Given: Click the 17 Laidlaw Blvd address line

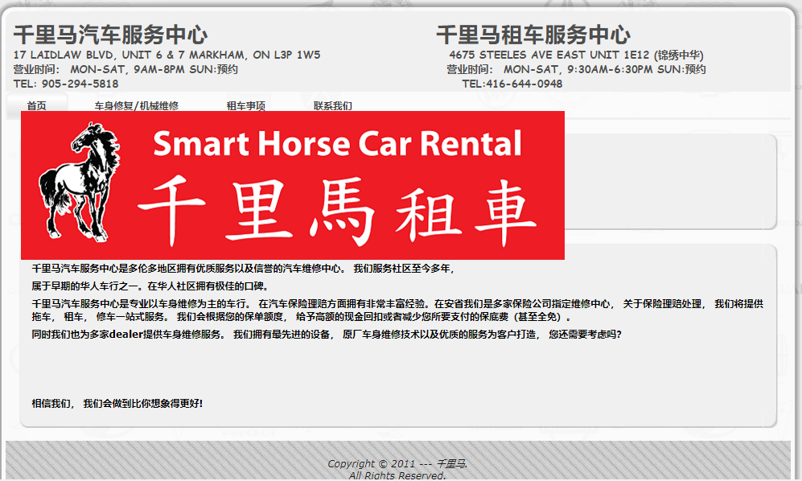Looking at the screenshot, I should pyautogui.click(x=167, y=55).
